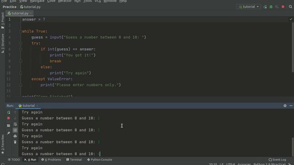Open the Structure tool window sidebar
The width and height of the screenshot is (294, 165).
tap(3, 44)
